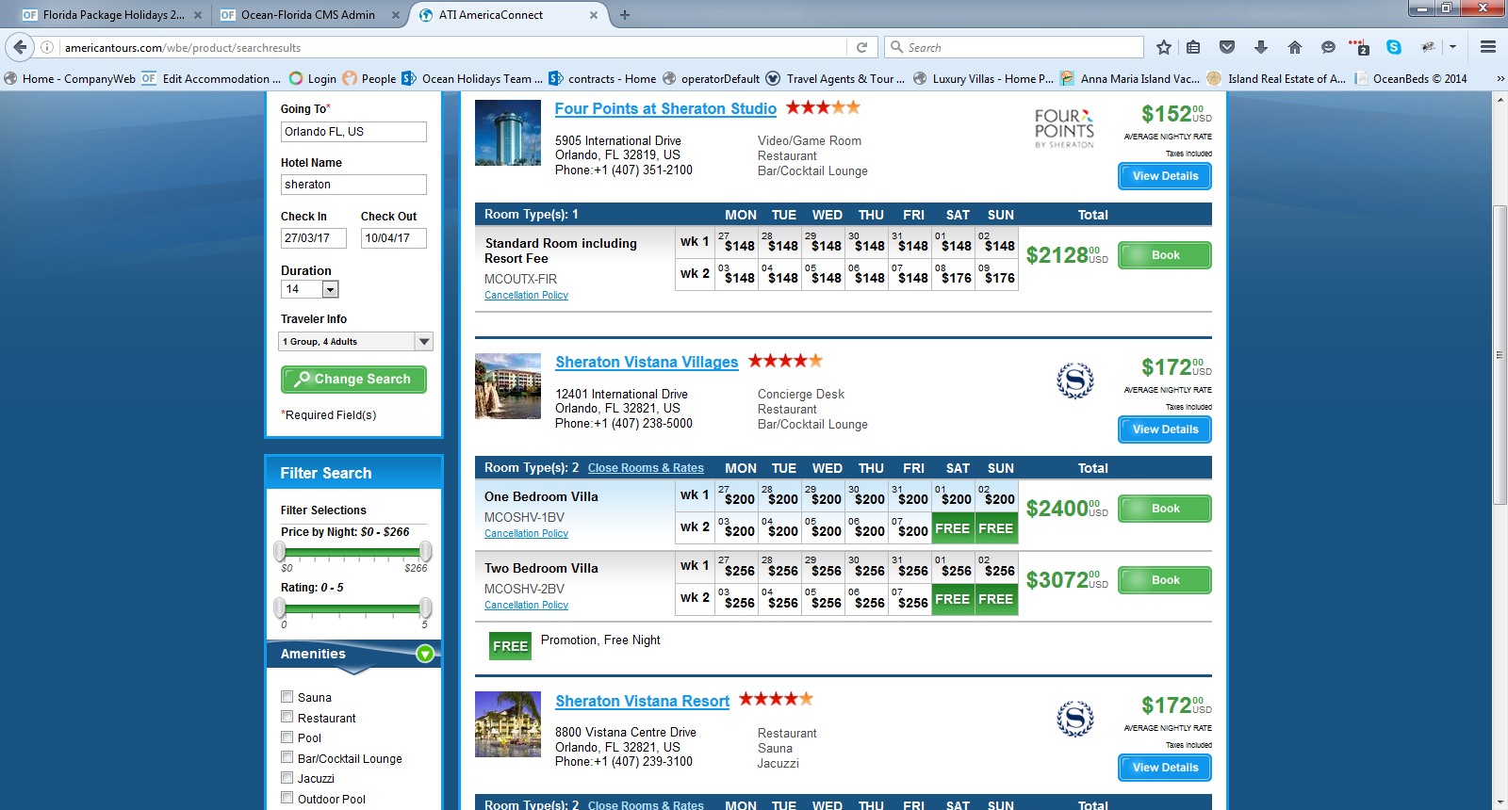
Task: Click the Price by Night minimum slider handle
Action: [280, 551]
